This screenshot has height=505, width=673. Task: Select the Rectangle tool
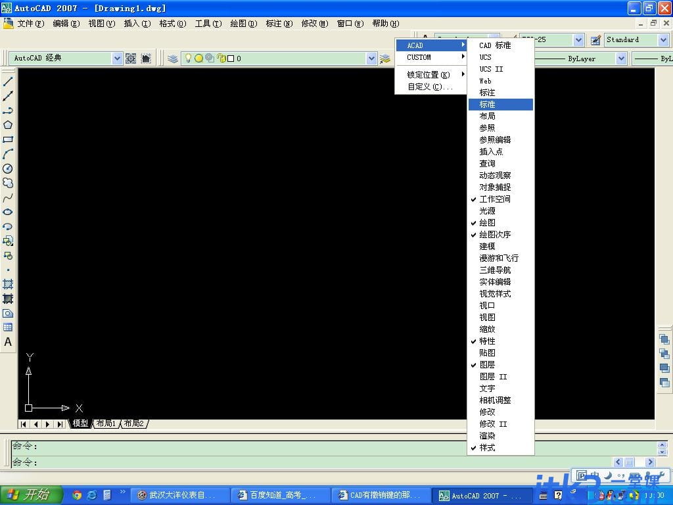(x=8, y=139)
